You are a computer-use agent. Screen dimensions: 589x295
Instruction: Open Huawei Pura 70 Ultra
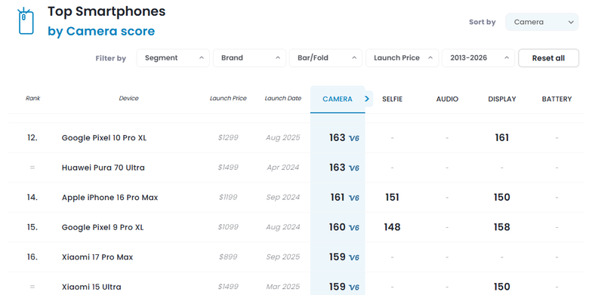(x=103, y=167)
